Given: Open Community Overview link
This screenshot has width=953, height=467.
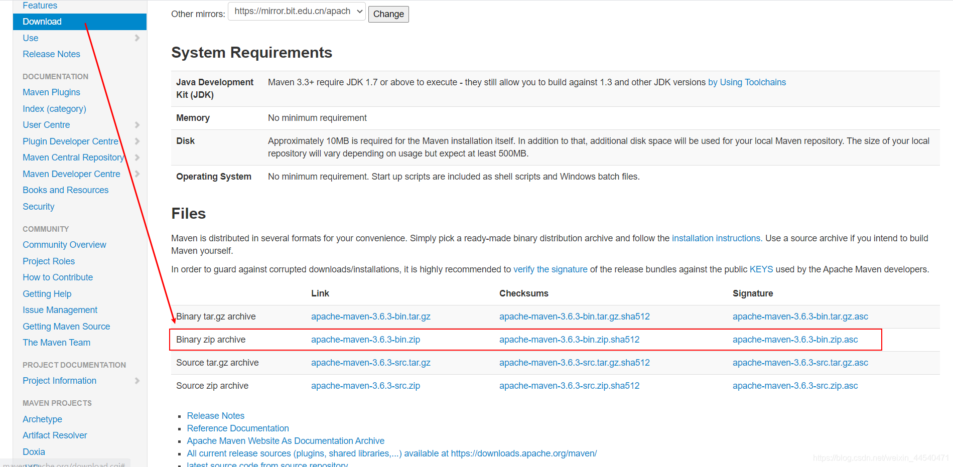Looking at the screenshot, I should [64, 245].
